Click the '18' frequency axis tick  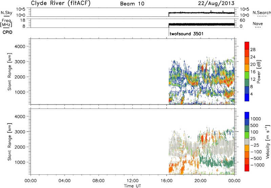(23, 20)
